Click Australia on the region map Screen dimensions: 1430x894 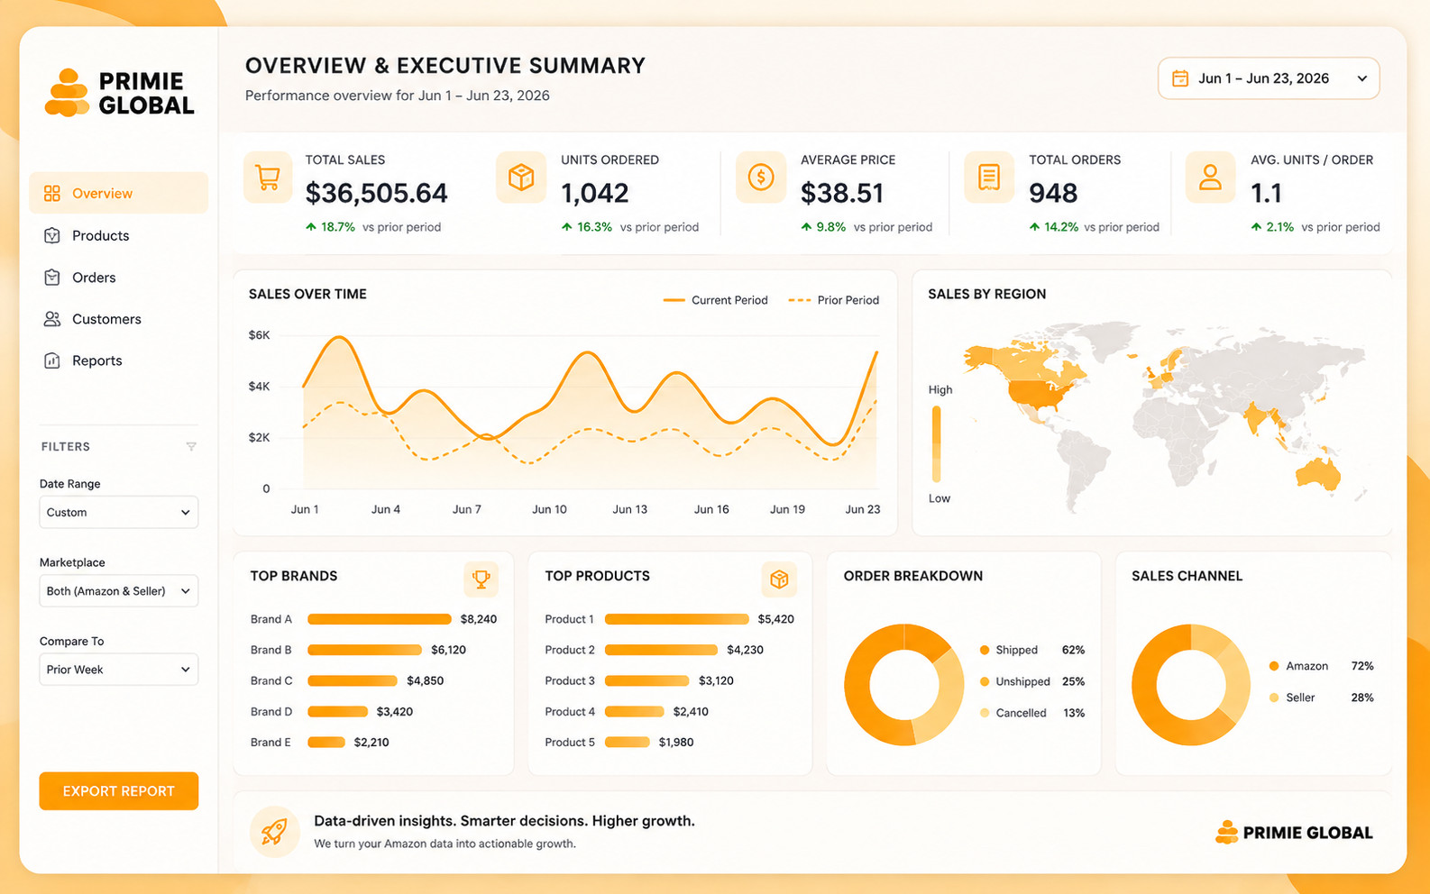[x=1319, y=474]
